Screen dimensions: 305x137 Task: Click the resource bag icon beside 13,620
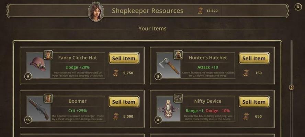tap(200, 11)
